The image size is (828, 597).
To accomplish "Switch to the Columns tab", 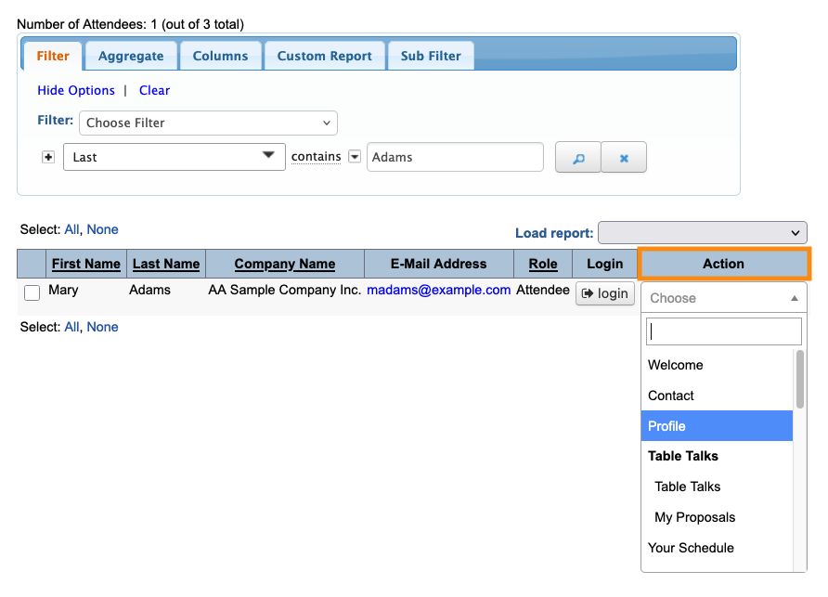I will pyautogui.click(x=220, y=56).
